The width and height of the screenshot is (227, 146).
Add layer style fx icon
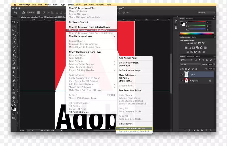tap(189, 130)
